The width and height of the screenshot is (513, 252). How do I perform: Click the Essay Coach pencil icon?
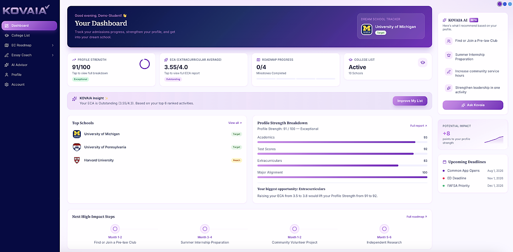(7, 55)
